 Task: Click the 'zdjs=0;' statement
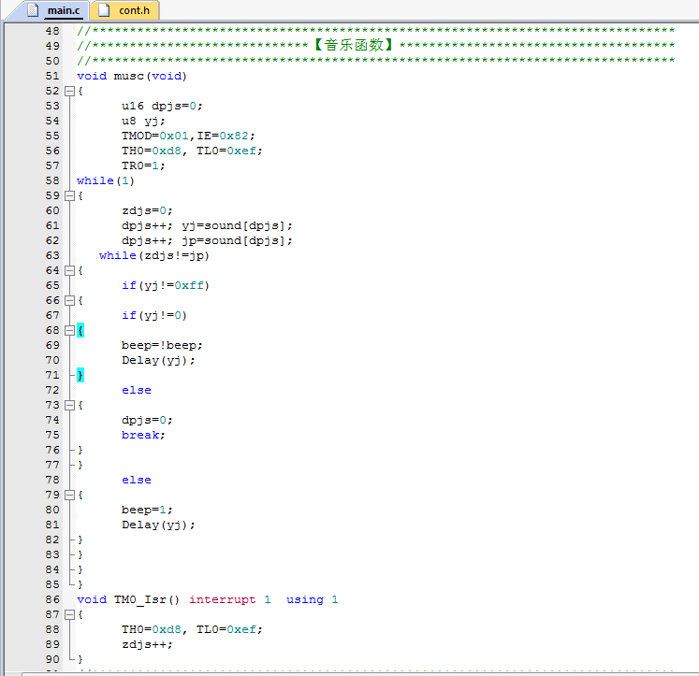coord(147,210)
